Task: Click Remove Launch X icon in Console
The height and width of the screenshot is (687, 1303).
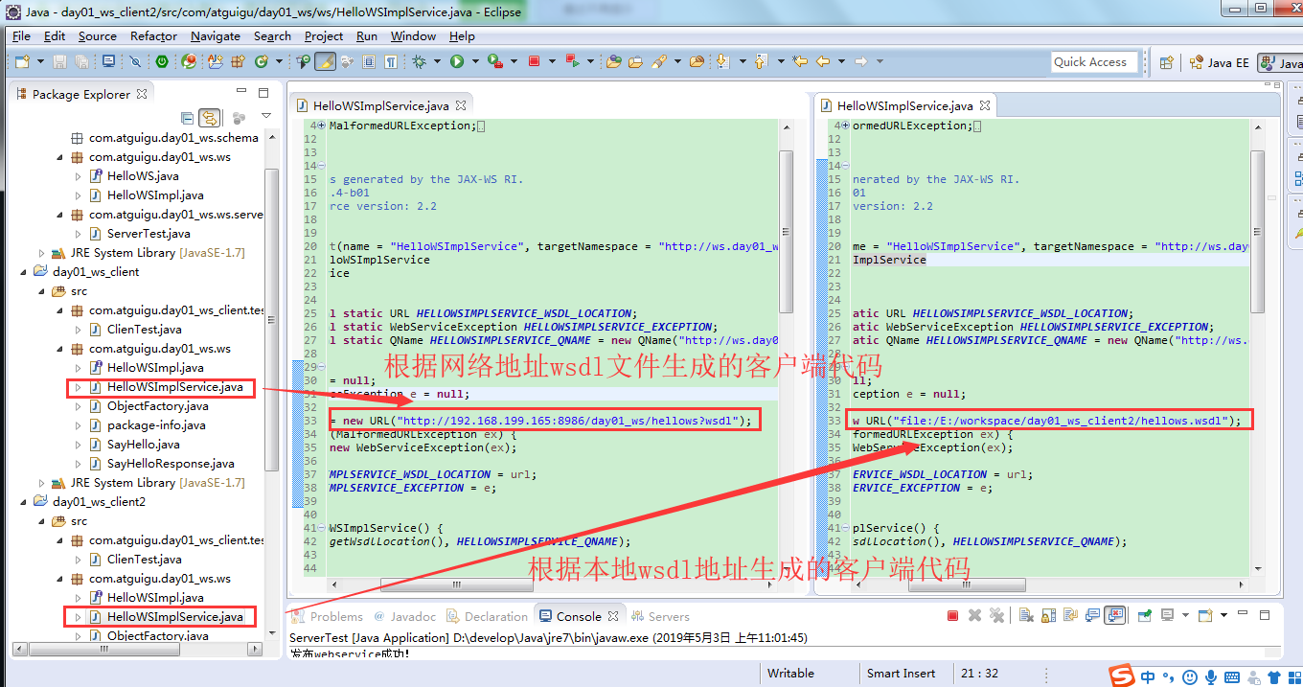Action: (974, 615)
